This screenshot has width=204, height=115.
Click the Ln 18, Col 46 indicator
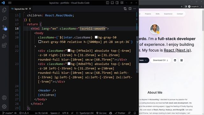pyautogui.click(x=41, y=113)
